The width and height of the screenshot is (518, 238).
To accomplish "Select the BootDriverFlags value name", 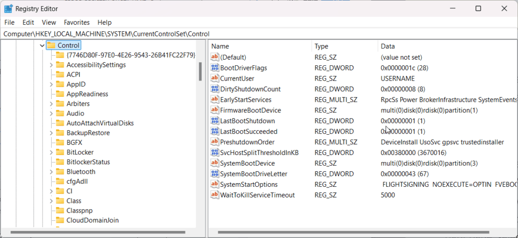I will pos(243,68).
